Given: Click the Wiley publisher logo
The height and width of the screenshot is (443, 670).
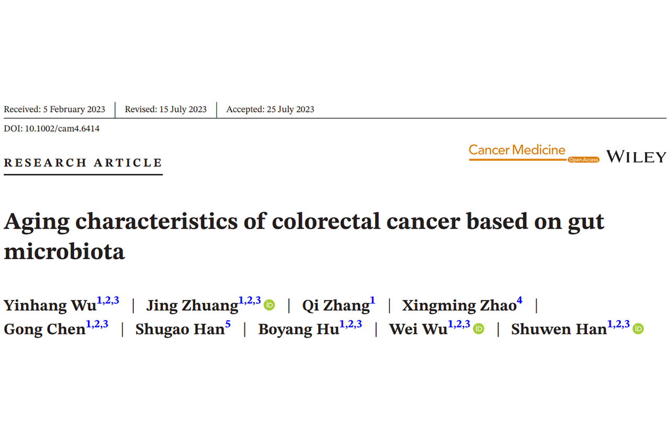Looking at the screenshot, I should click(x=636, y=156).
